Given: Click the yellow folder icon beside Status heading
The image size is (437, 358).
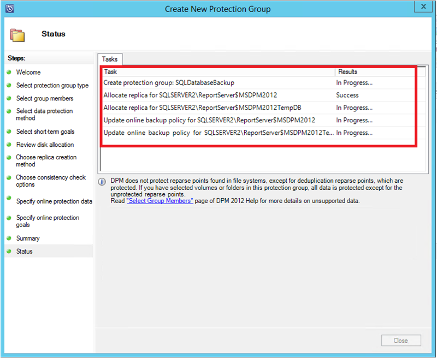Looking at the screenshot, I should click(19, 34).
